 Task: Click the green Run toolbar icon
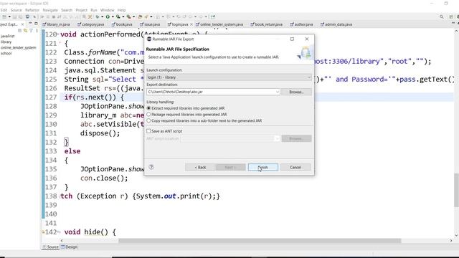108,16
